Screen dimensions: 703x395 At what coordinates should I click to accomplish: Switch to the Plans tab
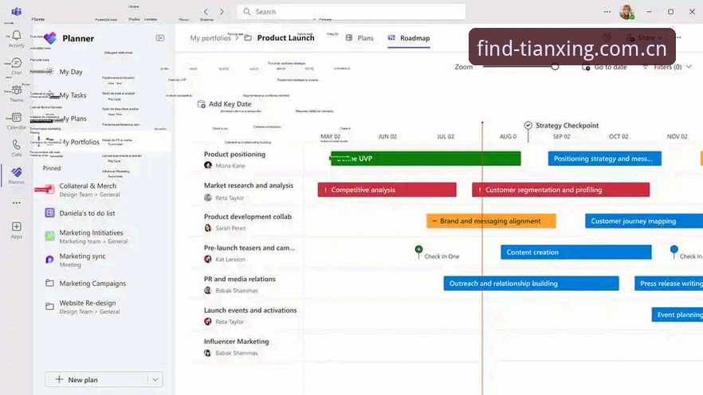point(359,38)
